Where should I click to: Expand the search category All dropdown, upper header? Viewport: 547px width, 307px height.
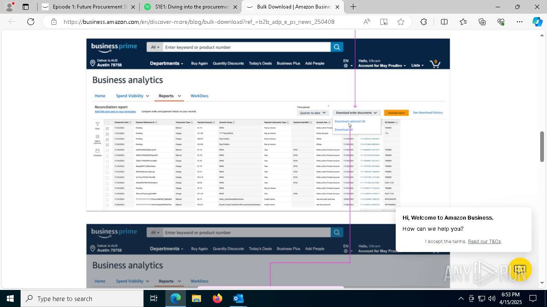(155, 47)
